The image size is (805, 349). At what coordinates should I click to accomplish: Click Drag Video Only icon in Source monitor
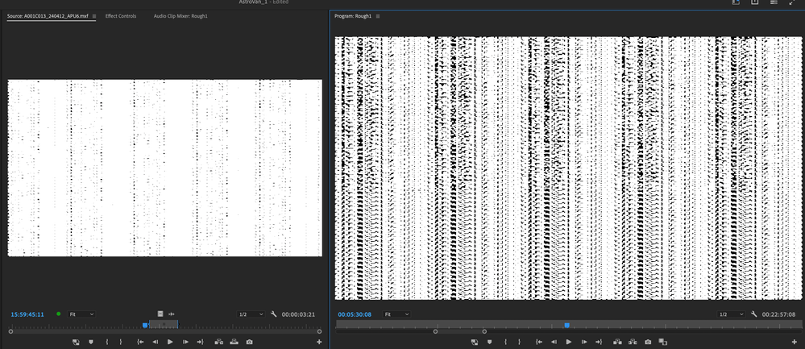pyautogui.click(x=160, y=314)
